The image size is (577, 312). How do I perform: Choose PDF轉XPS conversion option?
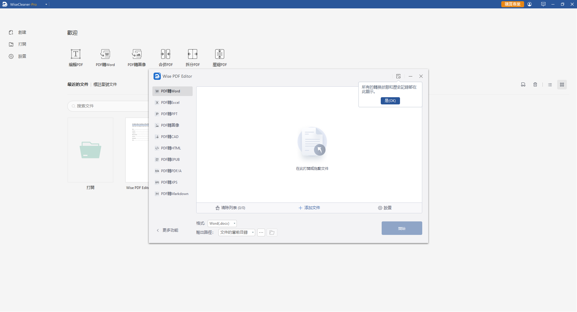point(172,182)
